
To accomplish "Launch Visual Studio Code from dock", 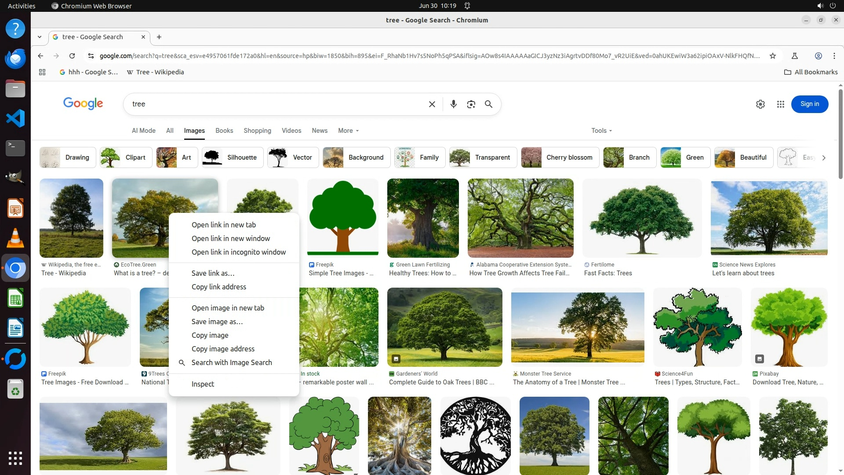I will pos(15,118).
